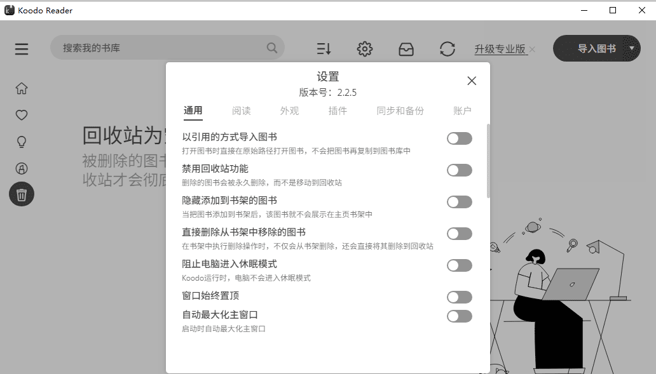This screenshot has height=374, width=656.
Task: Expand the 导入图书 dropdown arrow
Action: [x=631, y=48]
